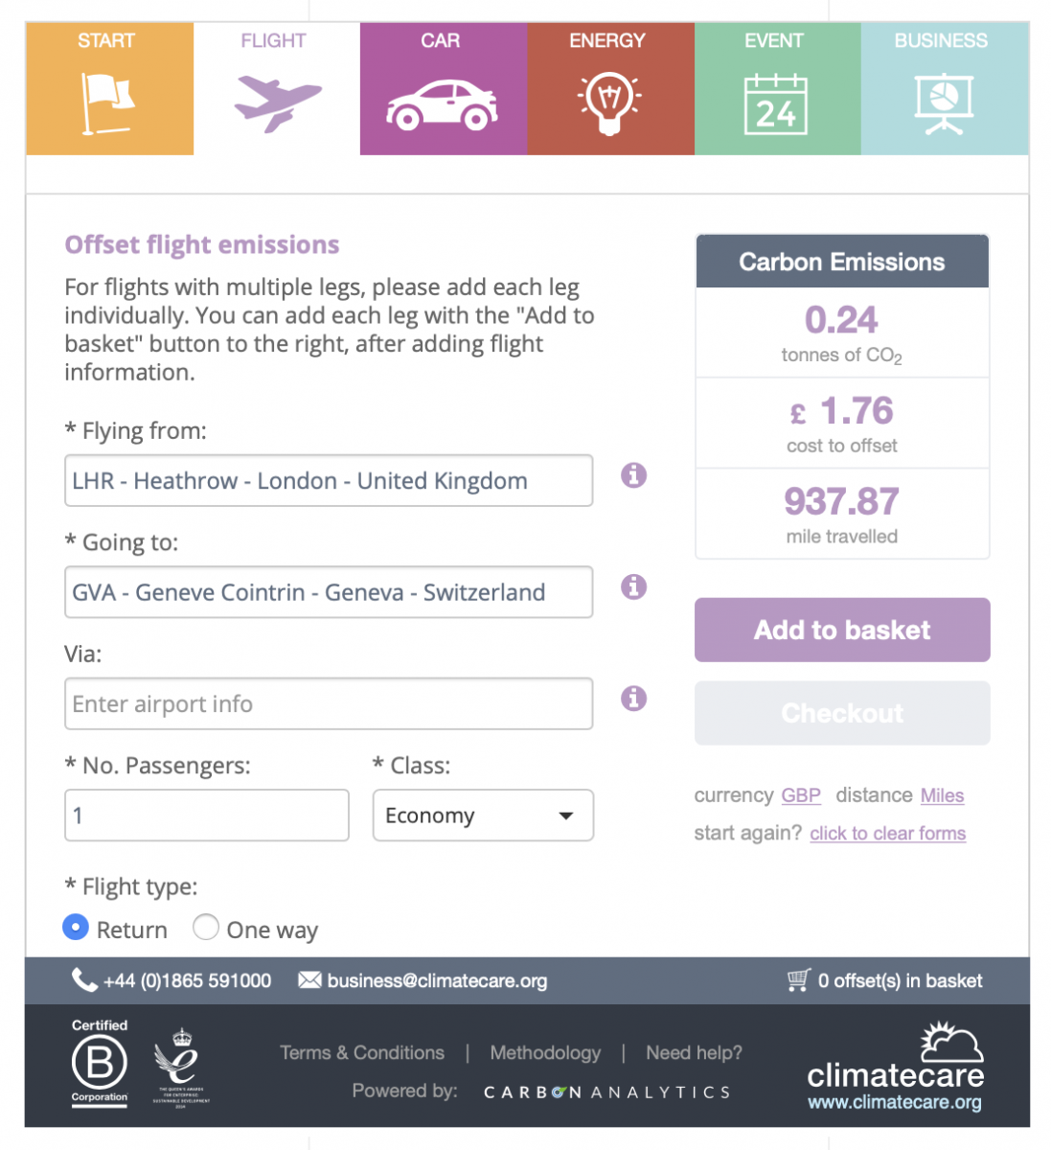
Task: Select the One way flight type
Action: 205,927
